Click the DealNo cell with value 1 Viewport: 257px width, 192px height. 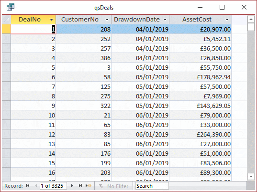tap(34, 29)
